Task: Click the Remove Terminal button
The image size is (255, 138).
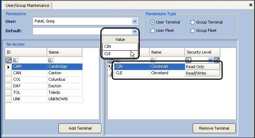Action: [x=214, y=128]
